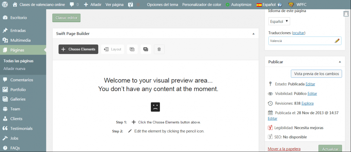
Task: Click the Valencià translation input field
Action: click(x=305, y=41)
